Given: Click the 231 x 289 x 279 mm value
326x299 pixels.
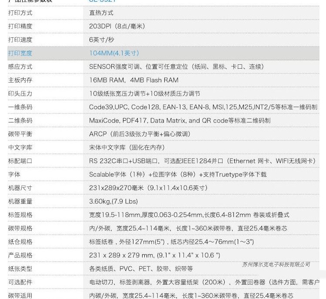Looking at the screenshot, I should 155,255.
